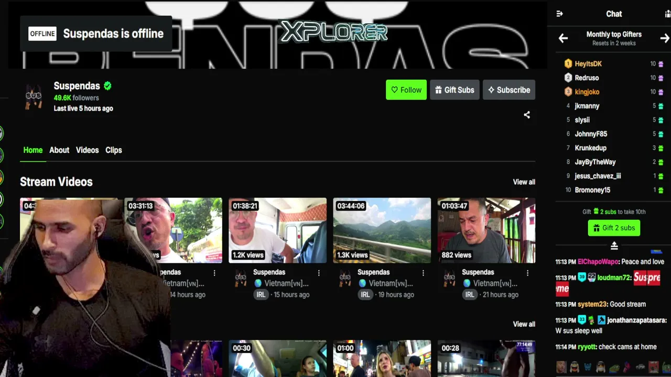The height and width of the screenshot is (377, 671).
Task: Open gifter HeyItsDK's profile
Action: 588,64
